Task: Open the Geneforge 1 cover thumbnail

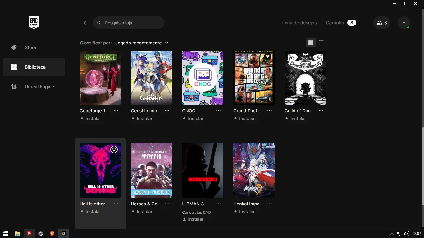Action: coord(100,78)
